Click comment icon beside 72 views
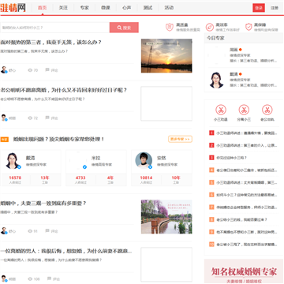 47,118
